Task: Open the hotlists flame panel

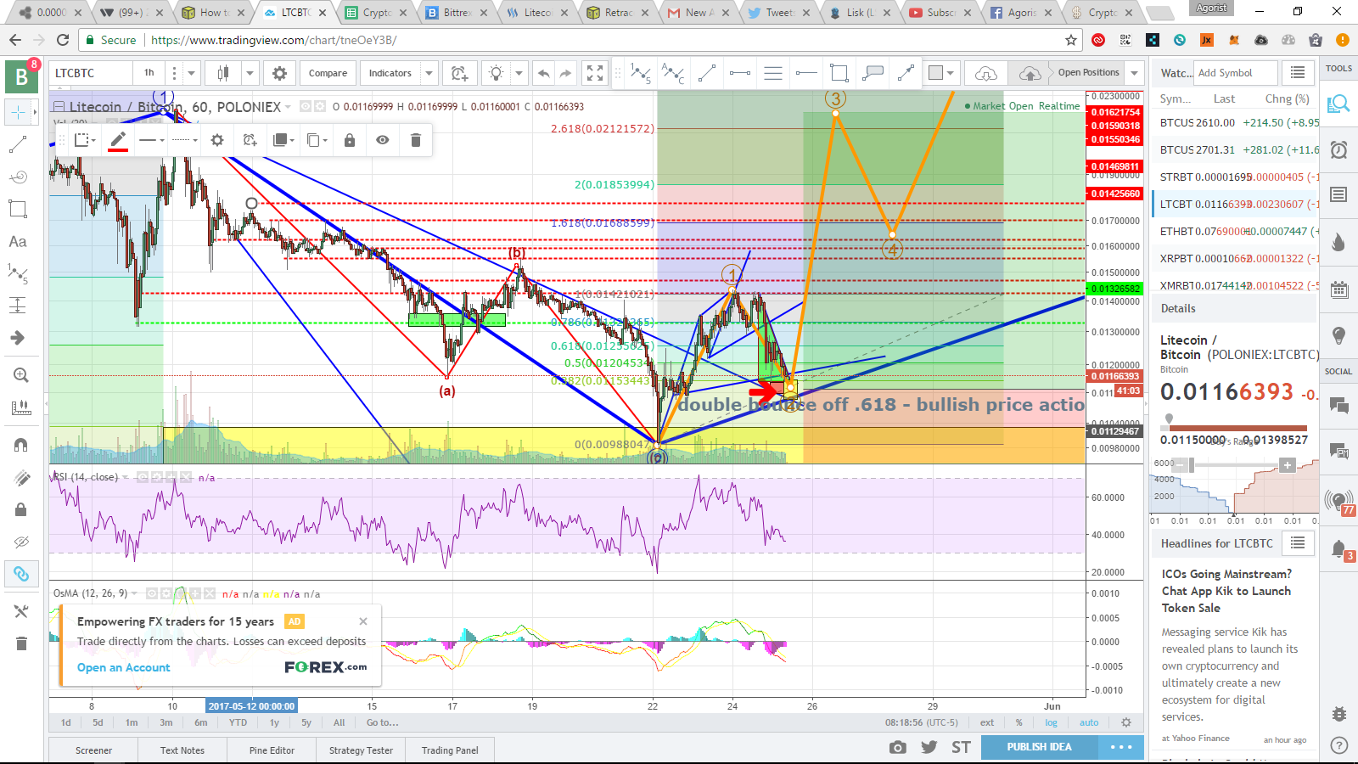Action: click(x=1338, y=242)
